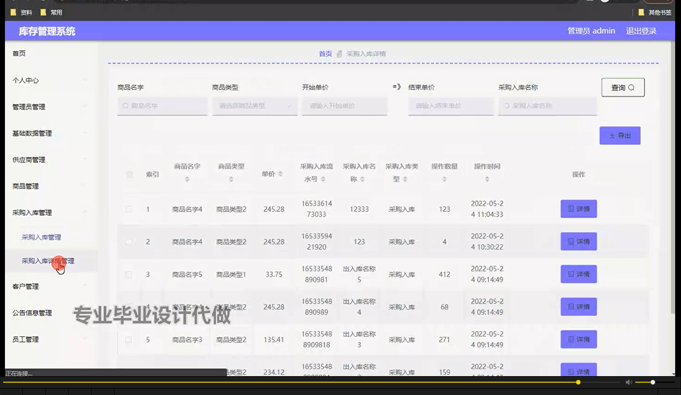Click the 详情 button on row 3
Viewport: 681px width, 395px height.
pos(579,274)
